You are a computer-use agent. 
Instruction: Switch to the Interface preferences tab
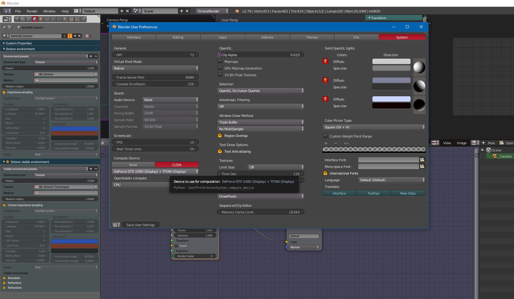(x=134, y=37)
